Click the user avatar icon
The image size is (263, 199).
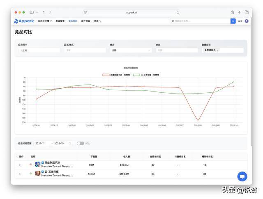(247, 21)
